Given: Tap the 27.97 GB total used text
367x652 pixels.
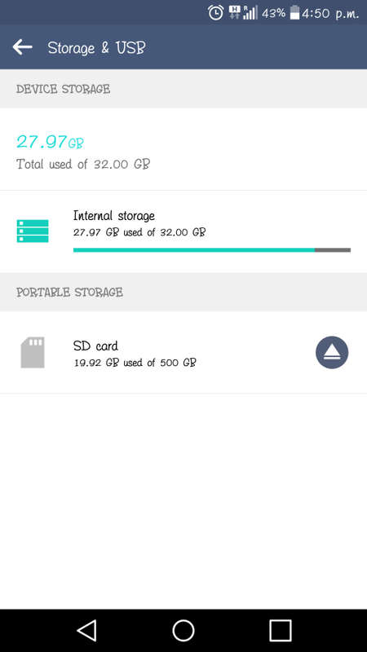Looking at the screenshot, I should pyautogui.click(x=50, y=142).
